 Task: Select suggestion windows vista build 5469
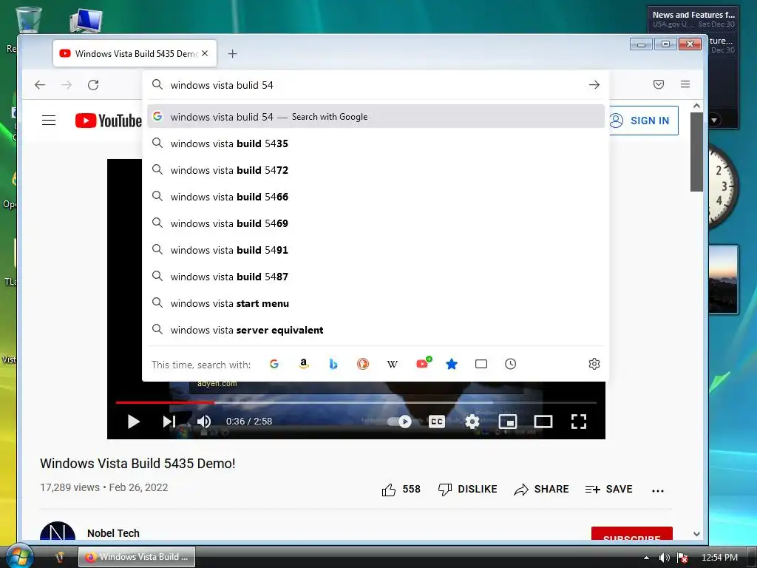click(x=376, y=223)
